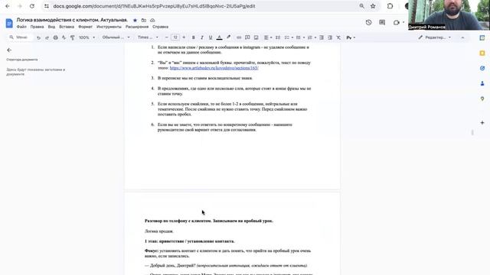Open Calendar side panel icon
490x275 pixels.
coord(482,38)
